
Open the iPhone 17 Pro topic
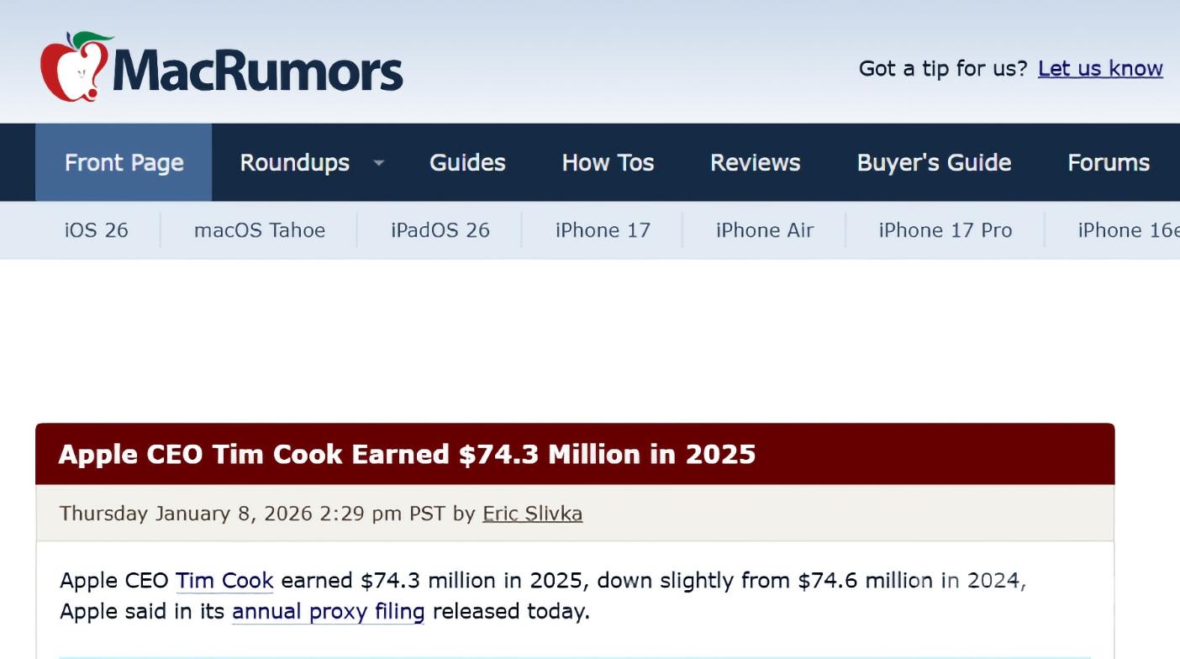pyautogui.click(x=946, y=230)
